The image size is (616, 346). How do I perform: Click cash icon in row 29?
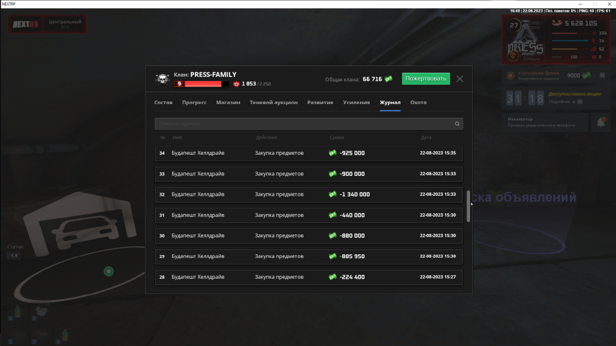pyautogui.click(x=333, y=256)
